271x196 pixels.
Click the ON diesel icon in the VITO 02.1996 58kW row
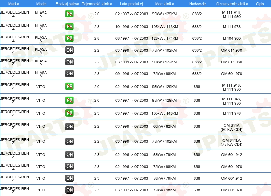pyautogui.click(x=69, y=154)
